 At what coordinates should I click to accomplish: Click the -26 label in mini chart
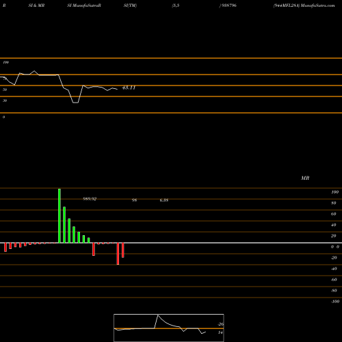coord(220,324)
